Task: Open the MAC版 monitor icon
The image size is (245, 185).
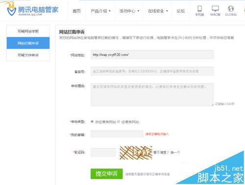Action: [215, 8]
